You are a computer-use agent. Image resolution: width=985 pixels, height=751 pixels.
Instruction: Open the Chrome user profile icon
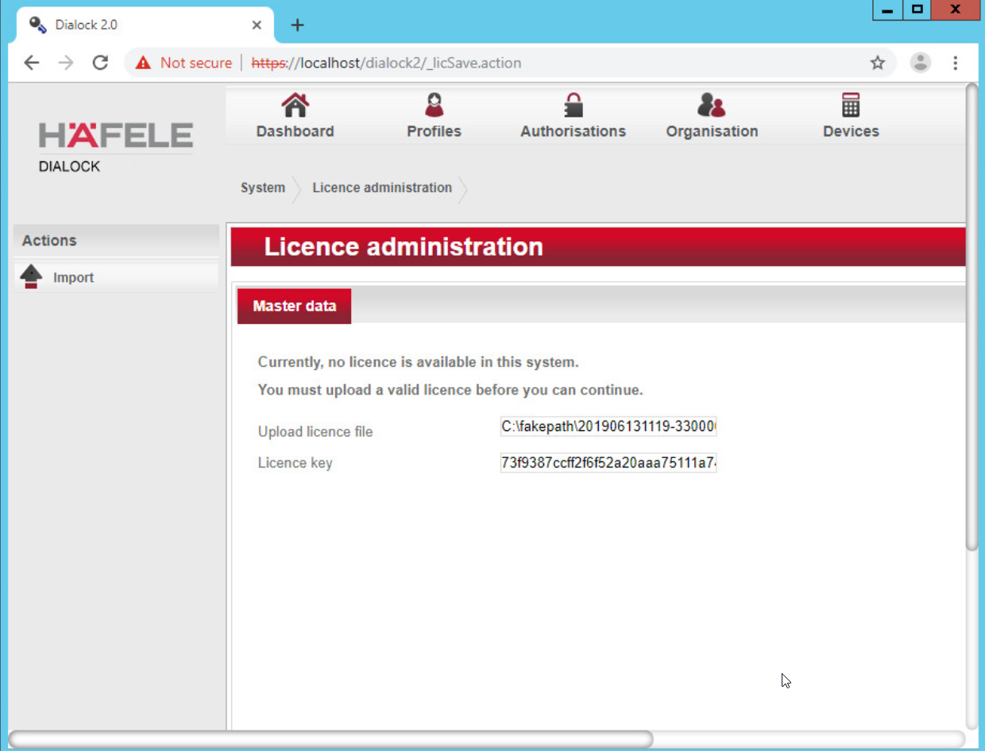920,63
